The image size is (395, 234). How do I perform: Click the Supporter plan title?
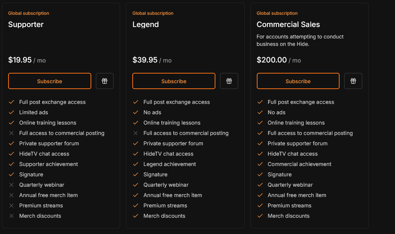(26, 24)
